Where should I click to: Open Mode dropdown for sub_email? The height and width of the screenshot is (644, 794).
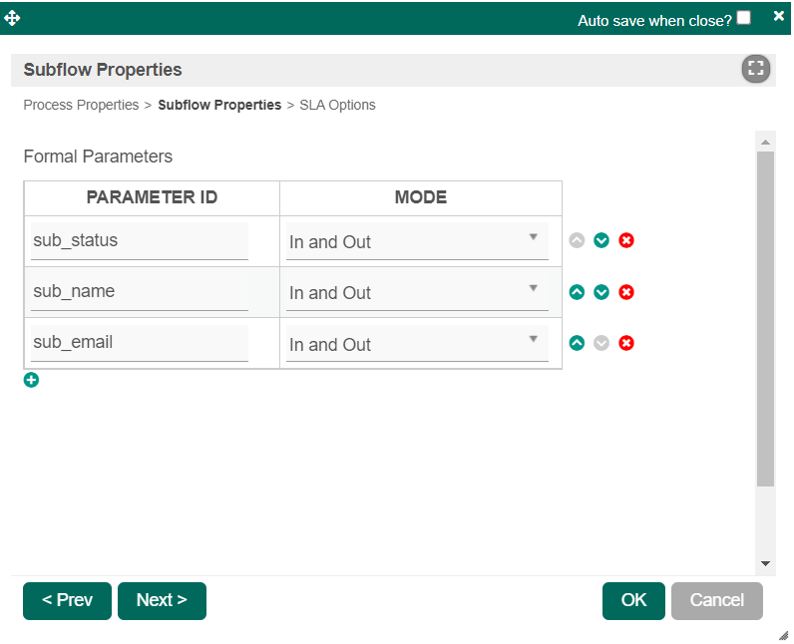[x=417, y=344]
